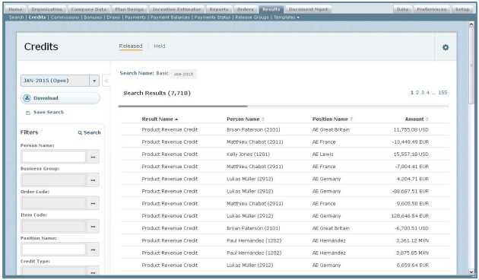Jump to last page 155
This screenshot has width=479, height=280.
pos(443,93)
